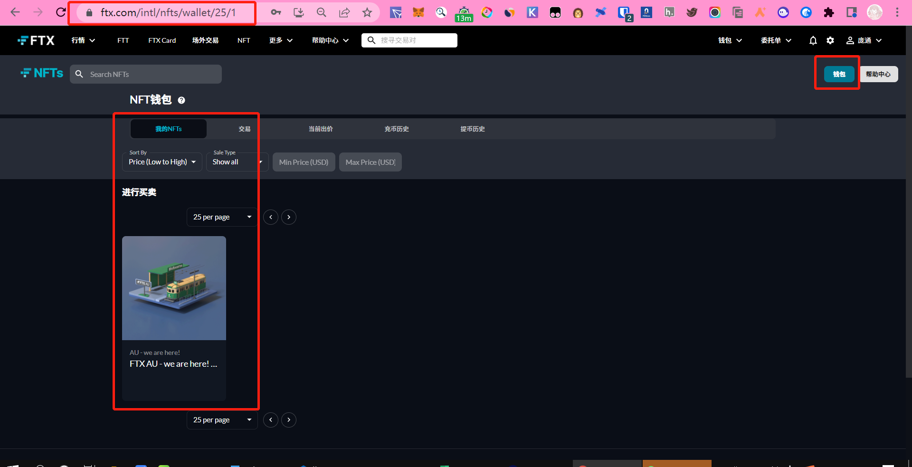Open the upper 25 per page dropdown
Screen dimensions: 912x467
(x=222, y=217)
